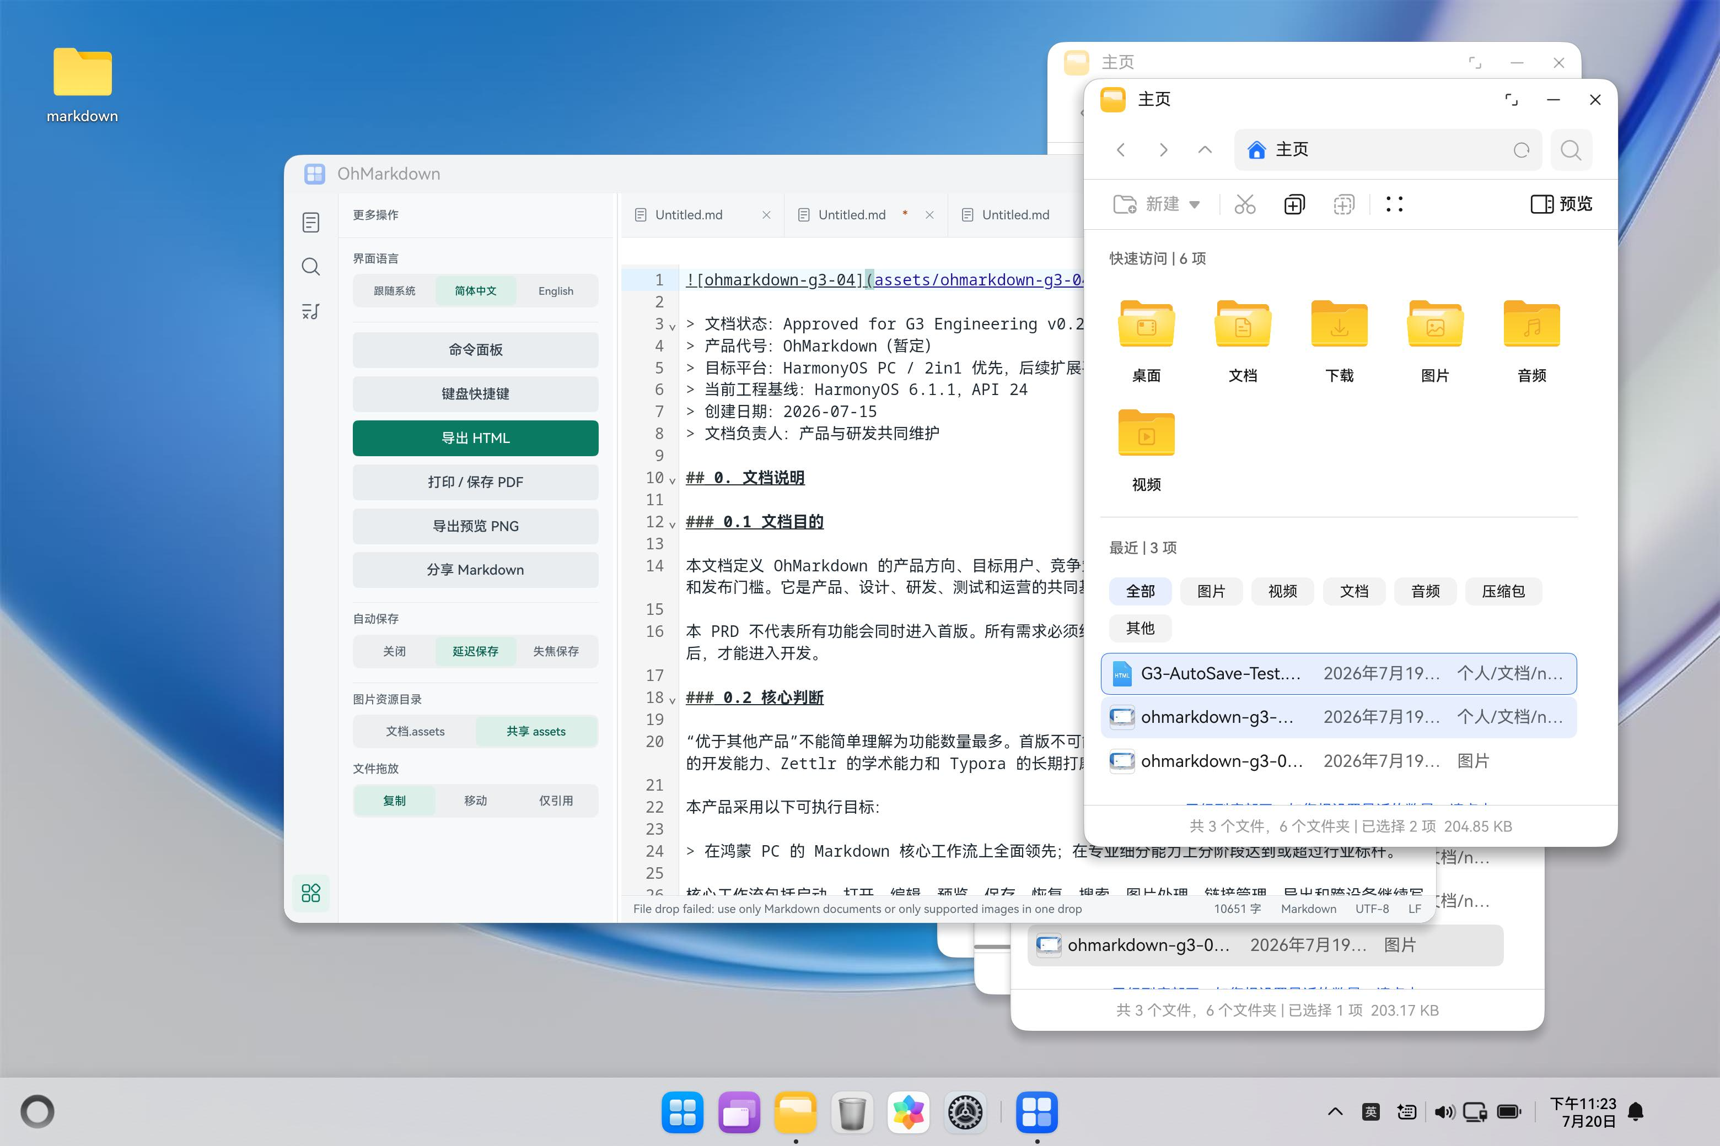Screen dimensions: 1720x1146
Task: Click the 导出 HTML button
Action: tap(475, 438)
